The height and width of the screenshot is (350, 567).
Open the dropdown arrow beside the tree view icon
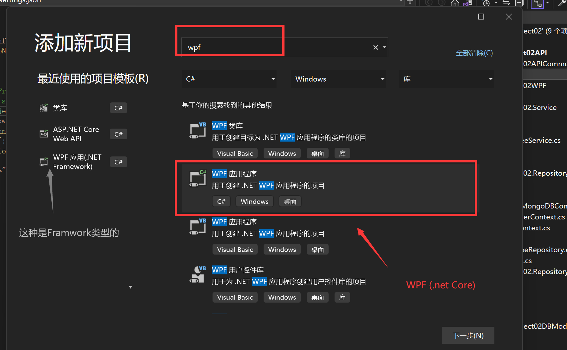tap(547, 3)
